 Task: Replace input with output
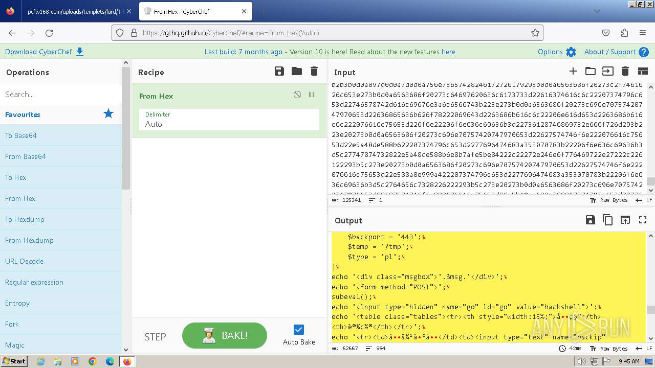(625, 220)
